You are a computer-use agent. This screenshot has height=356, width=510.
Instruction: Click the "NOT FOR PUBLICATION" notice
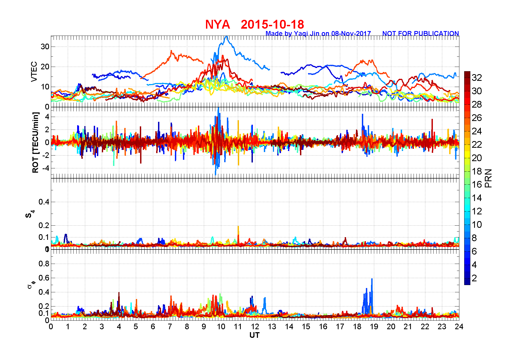(421, 33)
